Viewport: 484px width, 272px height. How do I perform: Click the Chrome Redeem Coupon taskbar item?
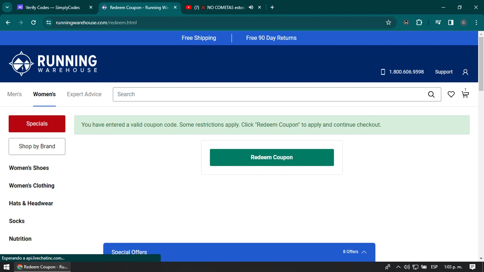point(42,267)
